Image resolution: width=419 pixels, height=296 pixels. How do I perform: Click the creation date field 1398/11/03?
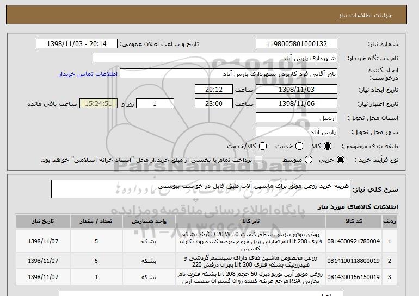click(297, 89)
